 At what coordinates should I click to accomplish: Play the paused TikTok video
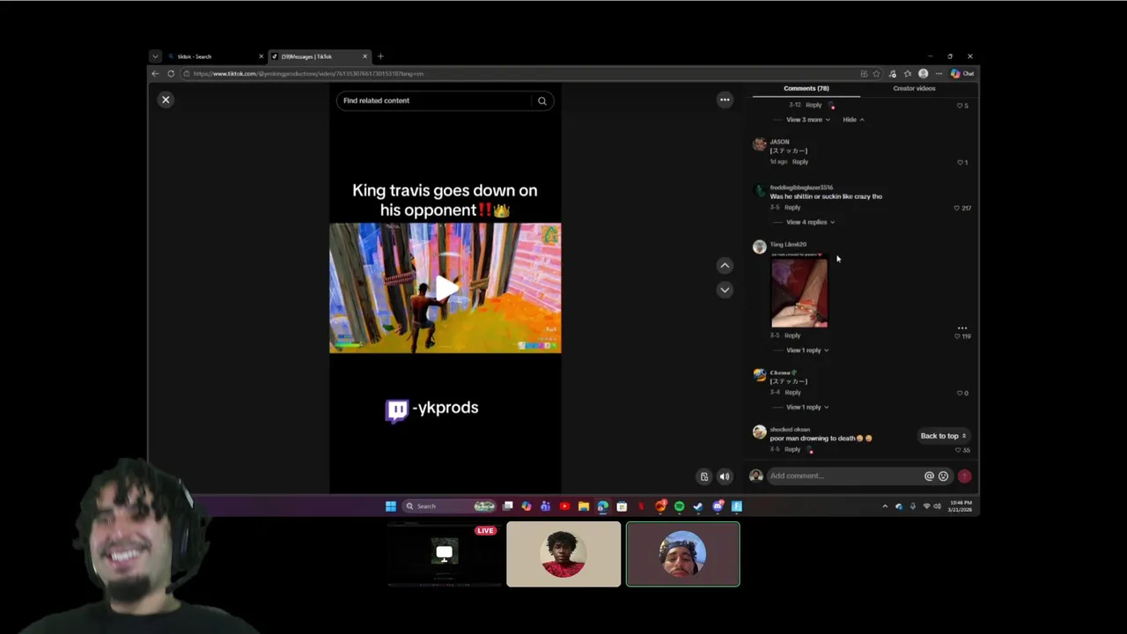(x=446, y=288)
